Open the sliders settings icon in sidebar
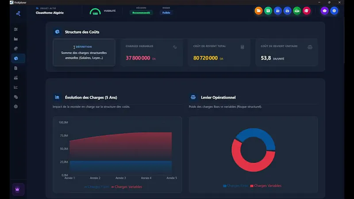354x199 pixels. click(16, 29)
